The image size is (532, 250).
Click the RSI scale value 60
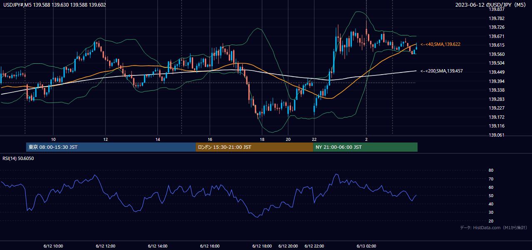point(491,187)
